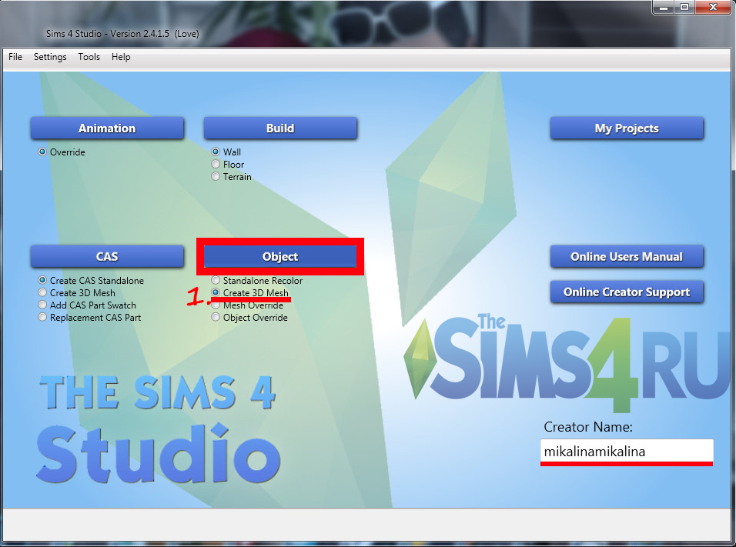Click the Object button
This screenshot has height=547, width=736.
(280, 256)
